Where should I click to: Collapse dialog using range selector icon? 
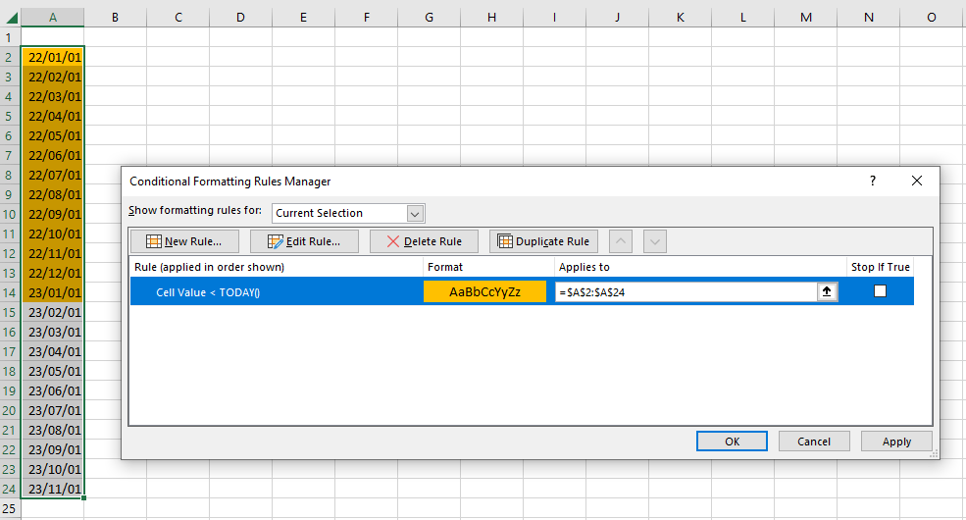pyautogui.click(x=827, y=291)
